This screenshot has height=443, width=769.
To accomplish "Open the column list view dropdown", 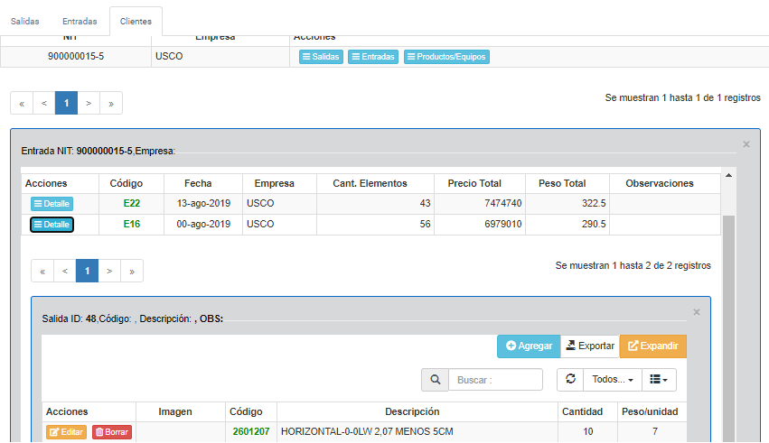I will click(659, 380).
